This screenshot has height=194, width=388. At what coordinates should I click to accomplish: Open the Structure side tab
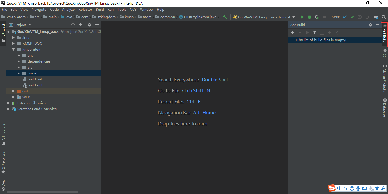3,134
